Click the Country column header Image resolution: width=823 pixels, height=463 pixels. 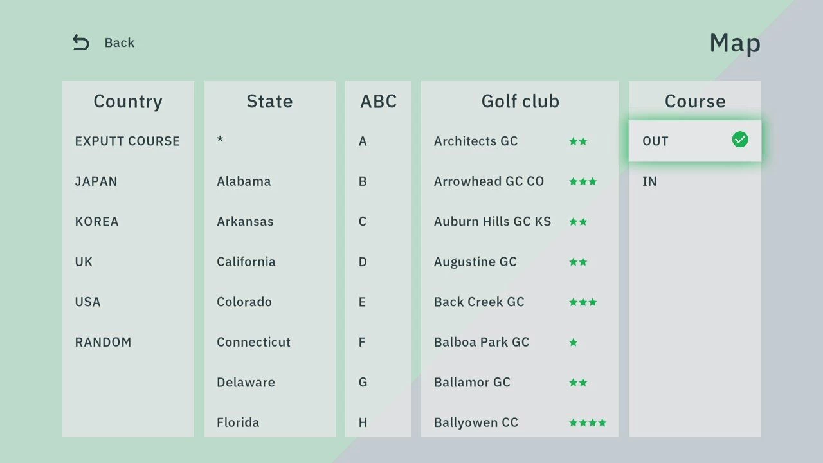coord(127,101)
